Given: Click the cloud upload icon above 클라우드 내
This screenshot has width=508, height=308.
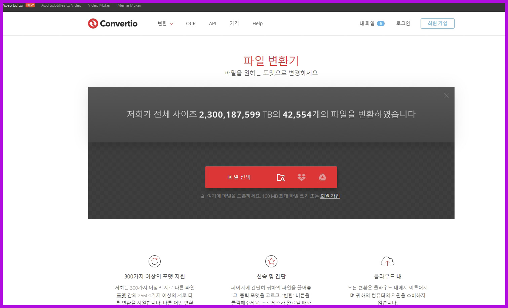Looking at the screenshot, I should pyautogui.click(x=388, y=261).
